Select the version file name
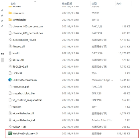Viewport: 139px width, 139px height. [17, 107]
